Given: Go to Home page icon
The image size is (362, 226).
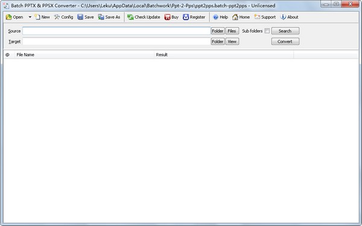Looking at the screenshot, I should tap(235, 17).
